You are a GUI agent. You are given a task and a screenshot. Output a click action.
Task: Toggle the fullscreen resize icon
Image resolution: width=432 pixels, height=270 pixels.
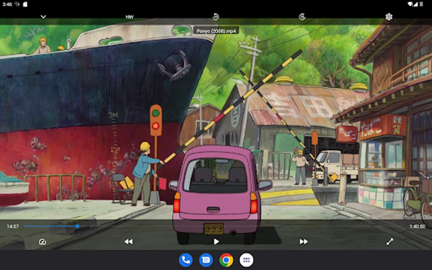[389, 241]
